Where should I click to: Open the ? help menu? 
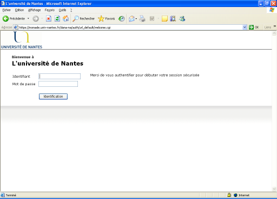(x=71, y=10)
